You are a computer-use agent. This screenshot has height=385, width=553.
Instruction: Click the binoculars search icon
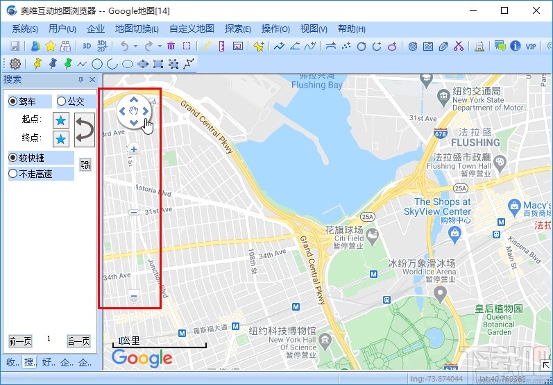click(66, 46)
